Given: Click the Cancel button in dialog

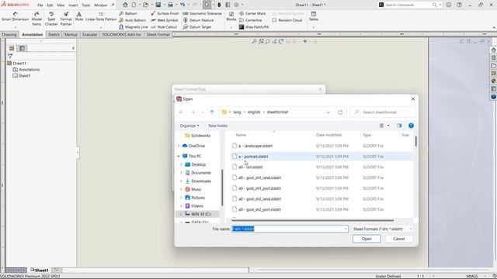Looking at the screenshot, I should click(x=399, y=239).
